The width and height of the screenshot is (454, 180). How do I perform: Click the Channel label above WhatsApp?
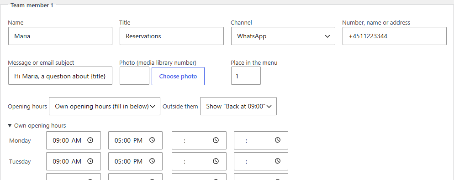(241, 22)
